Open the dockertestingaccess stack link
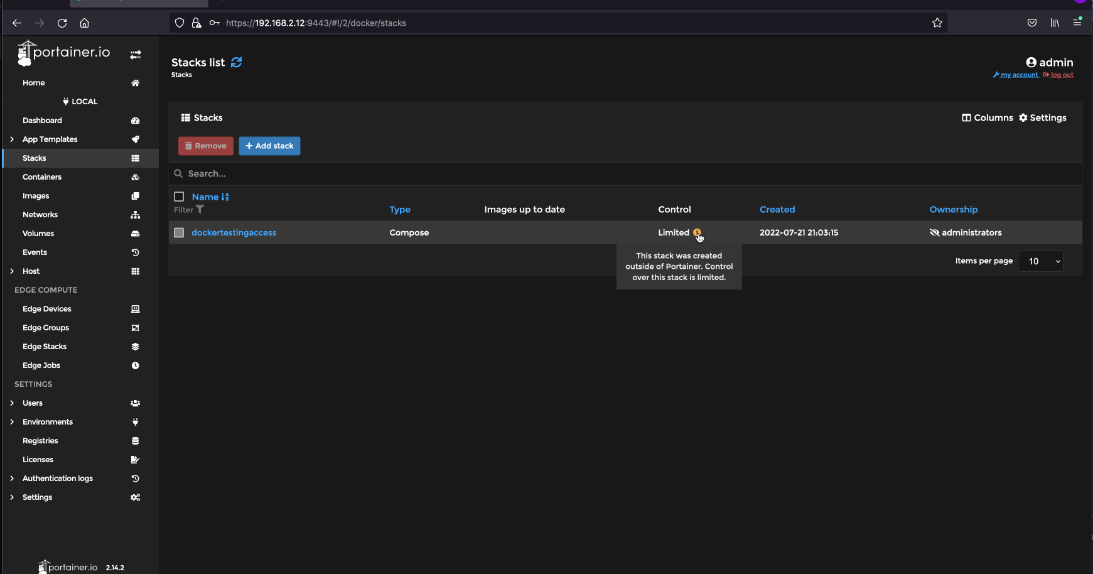Viewport: 1093px width, 574px height. pyautogui.click(x=234, y=232)
